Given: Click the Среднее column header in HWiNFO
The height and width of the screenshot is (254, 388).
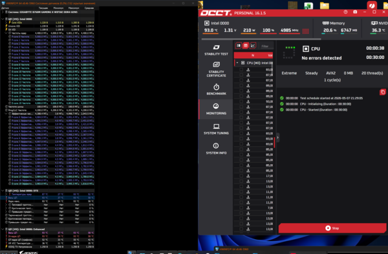Looking at the screenshot, I should click(x=89, y=8).
